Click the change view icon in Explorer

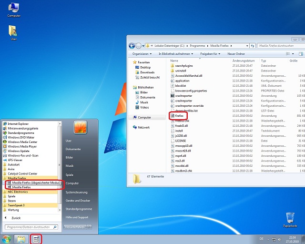[288, 54]
